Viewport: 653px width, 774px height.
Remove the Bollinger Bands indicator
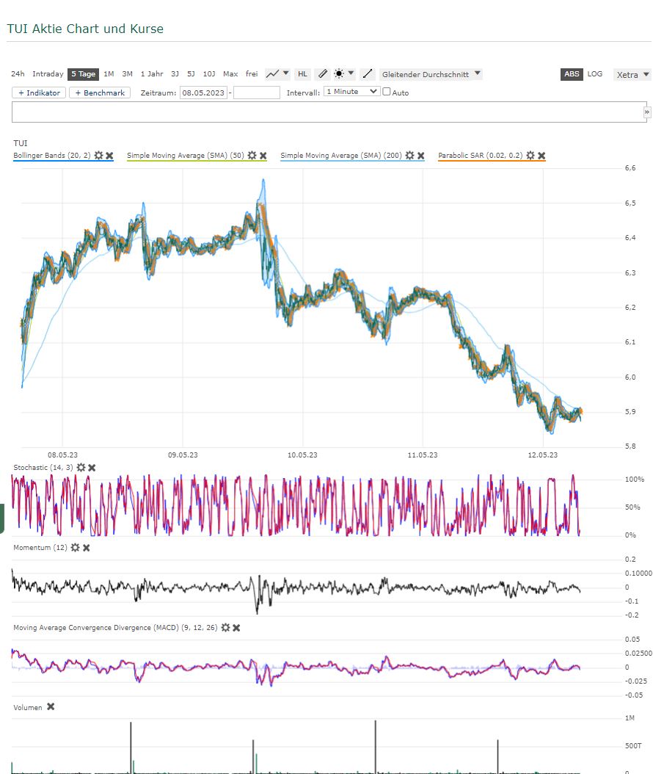coord(109,156)
